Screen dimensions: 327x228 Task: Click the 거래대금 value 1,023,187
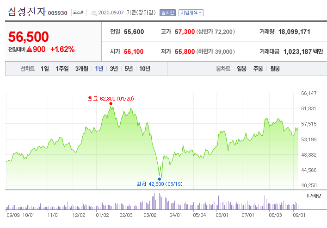coord(297,51)
